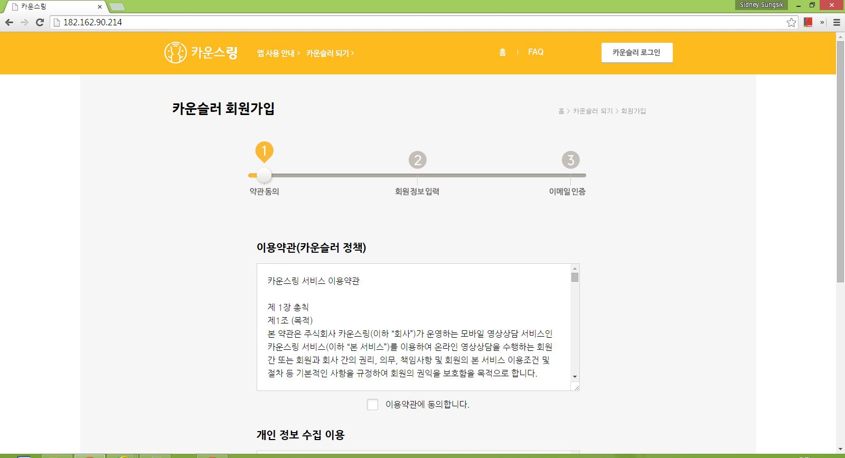Click 회원가입 in the breadcrumb
The width and height of the screenshot is (845, 458).
tap(633, 111)
